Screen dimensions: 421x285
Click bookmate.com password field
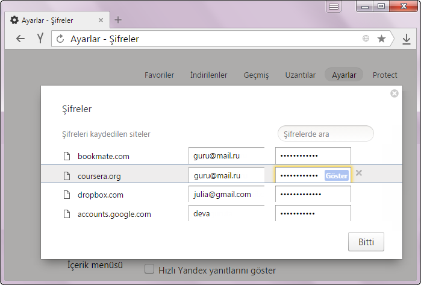[313, 156]
